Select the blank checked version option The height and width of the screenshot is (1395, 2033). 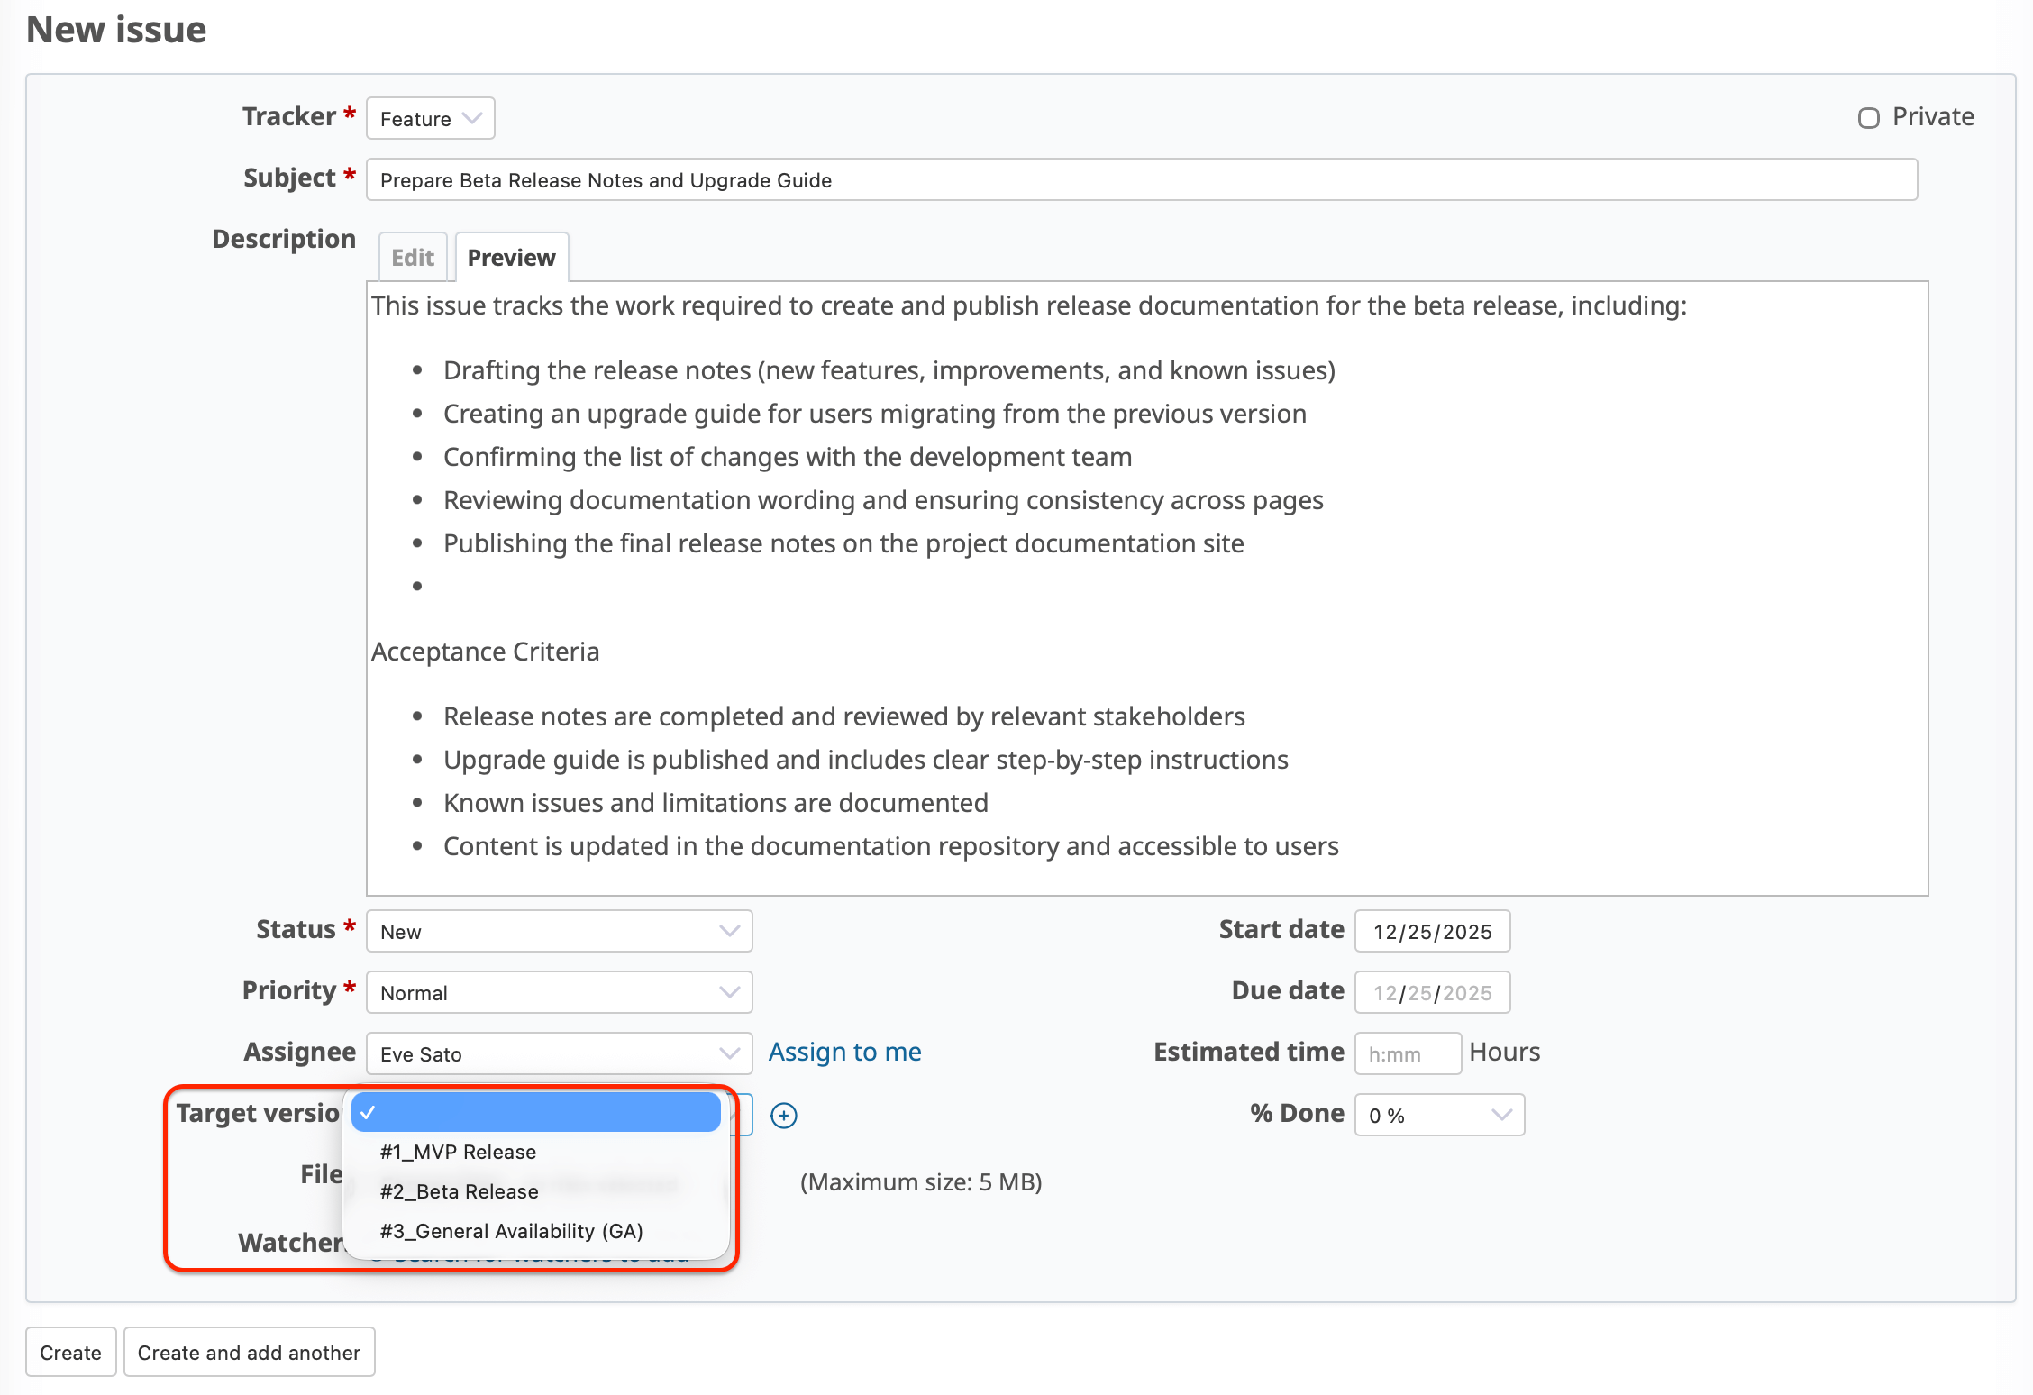pos(537,1113)
